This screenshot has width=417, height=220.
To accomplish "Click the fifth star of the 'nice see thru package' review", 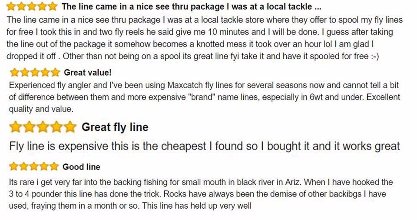I will pos(52,7).
